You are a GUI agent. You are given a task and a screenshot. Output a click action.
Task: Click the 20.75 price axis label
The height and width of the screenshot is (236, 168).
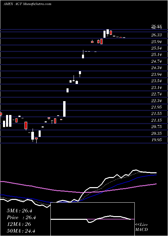tap(157, 127)
